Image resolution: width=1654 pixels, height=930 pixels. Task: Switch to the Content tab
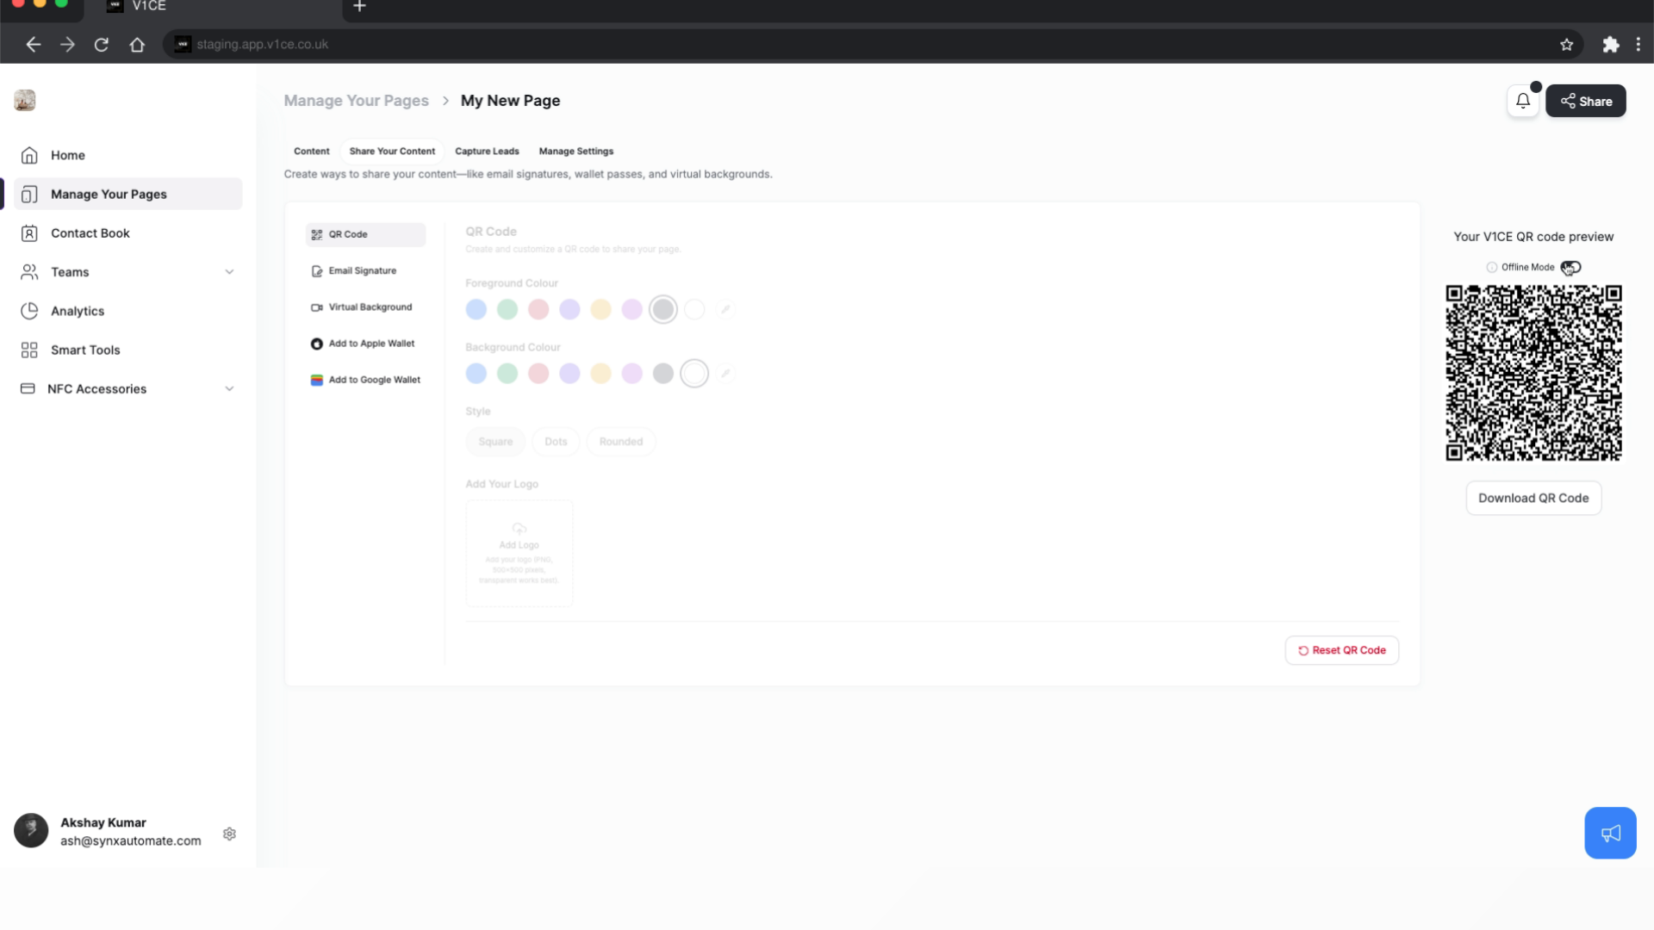tap(311, 151)
